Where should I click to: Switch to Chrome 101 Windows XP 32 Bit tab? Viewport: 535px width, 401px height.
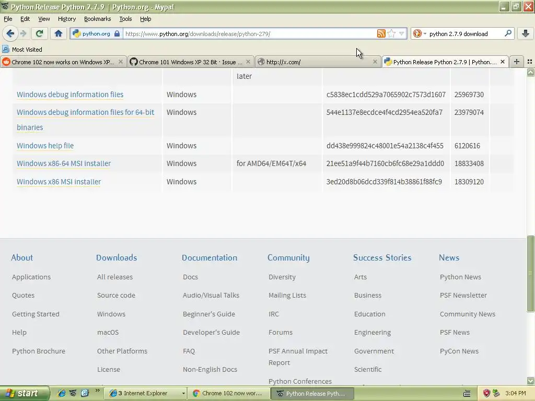pos(190,62)
